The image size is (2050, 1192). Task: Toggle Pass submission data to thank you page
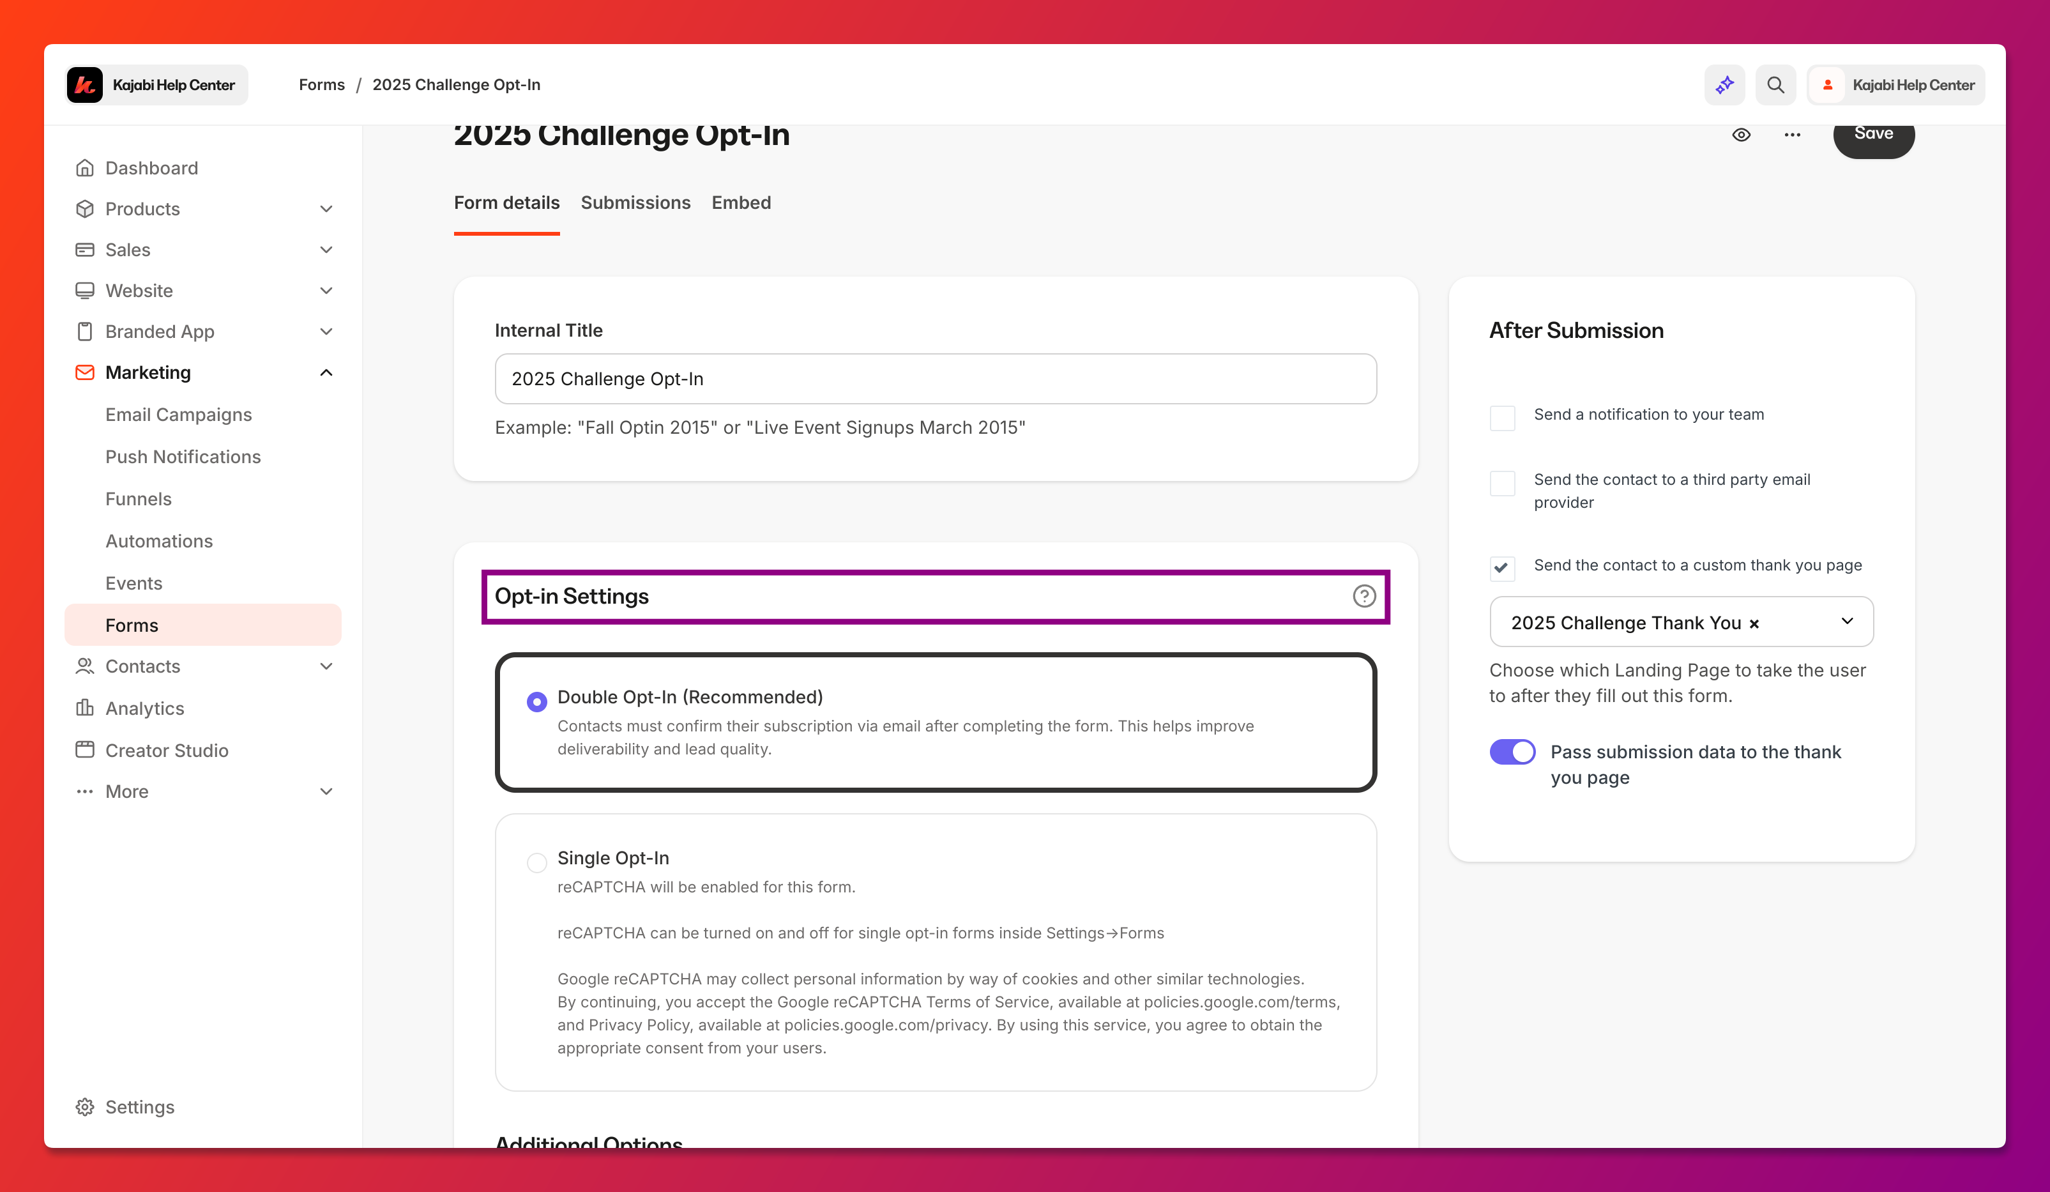click(x=1512, y=752)
